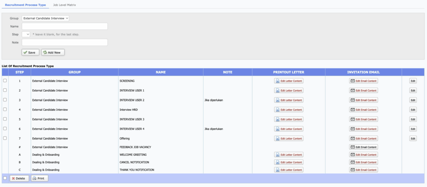This screenshot has height=187, width=427.
Task: Click Edit Email Content envelope for INTERVIEW USER 1
Action: click(x=352, y=90)
